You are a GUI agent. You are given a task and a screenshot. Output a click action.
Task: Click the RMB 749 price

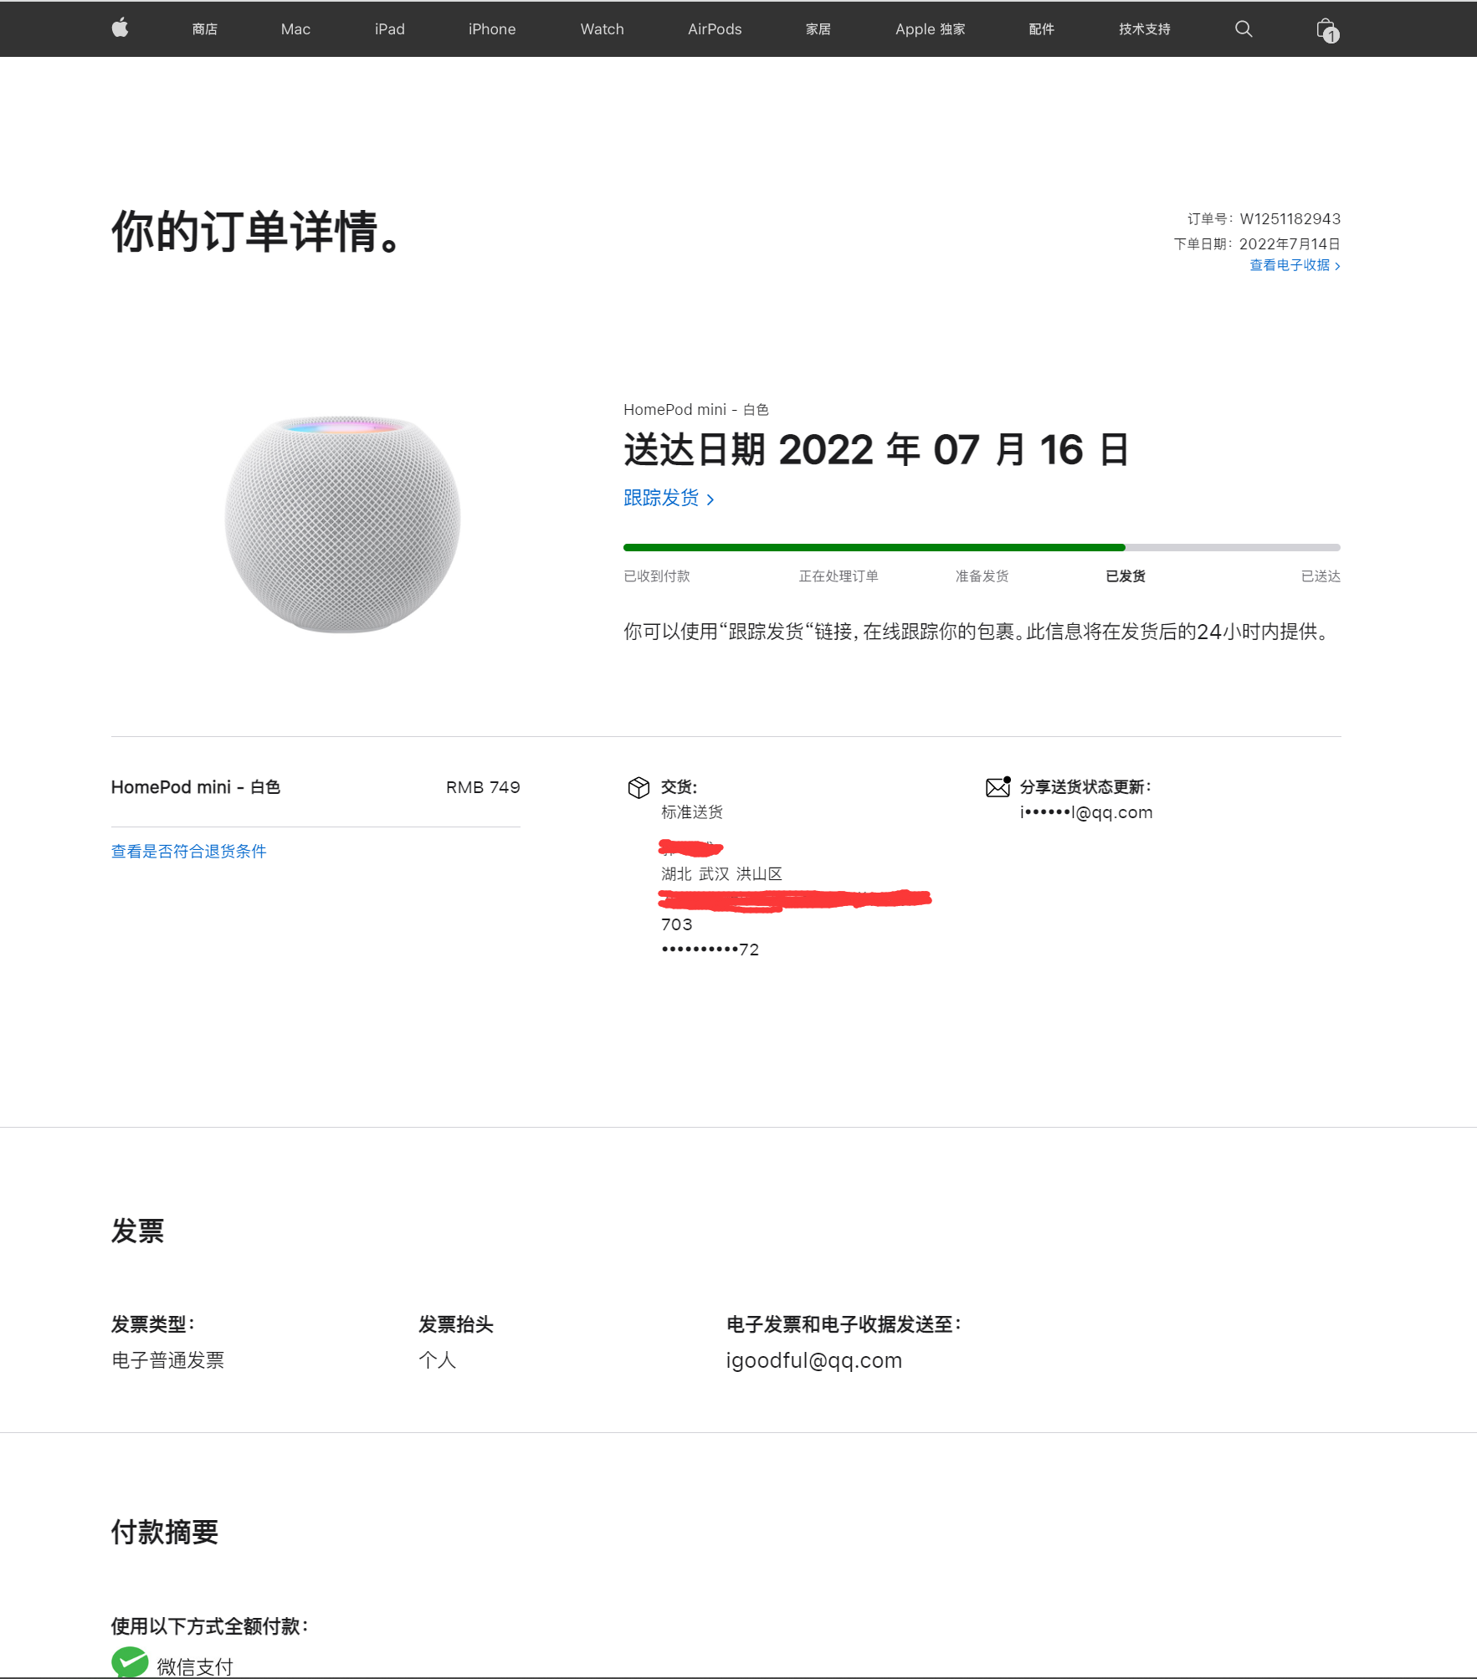pos(483,787)
